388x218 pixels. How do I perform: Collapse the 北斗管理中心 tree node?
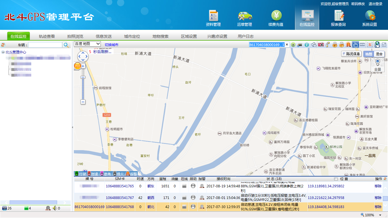point(3,52)
